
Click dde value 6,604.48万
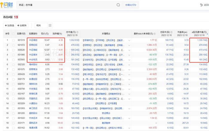click(152, 50)
